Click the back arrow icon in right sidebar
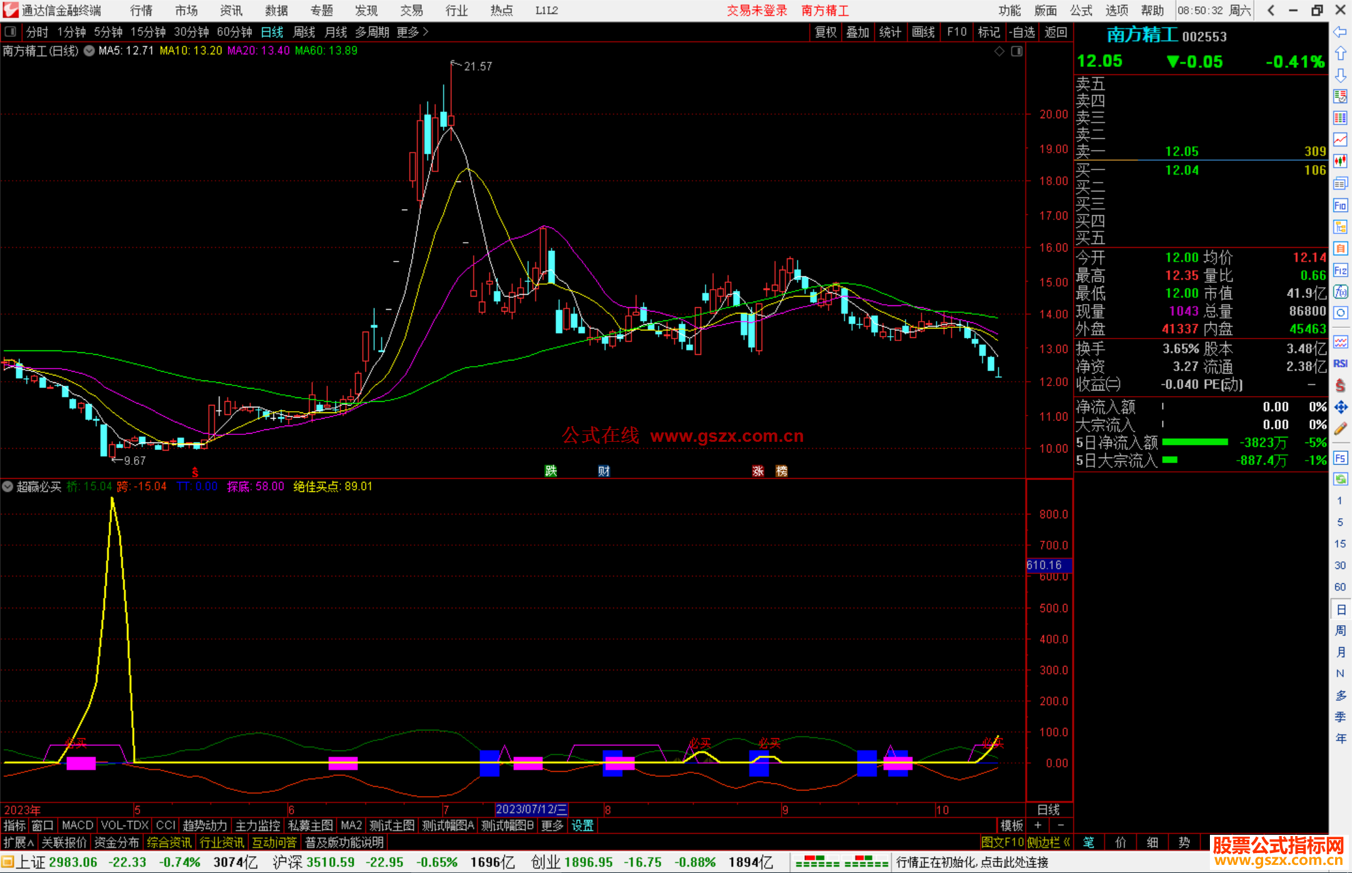1352x873 pixels. pyautogui.click(x=1340, y=32)
